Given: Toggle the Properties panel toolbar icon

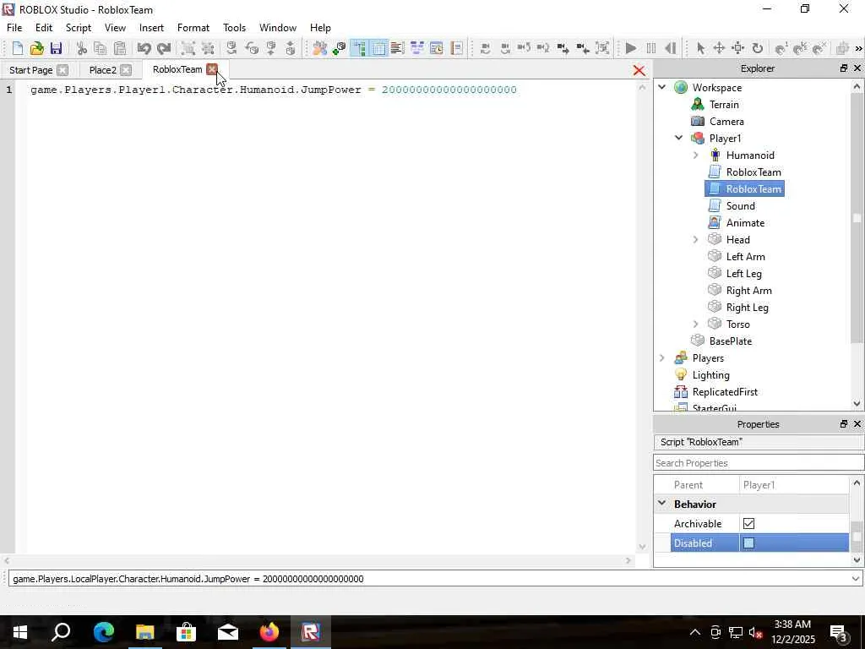Looking at the screenshot, I should (379, 48).
